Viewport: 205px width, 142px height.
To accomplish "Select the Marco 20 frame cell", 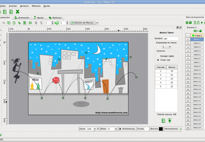I will tap(197, 112).
